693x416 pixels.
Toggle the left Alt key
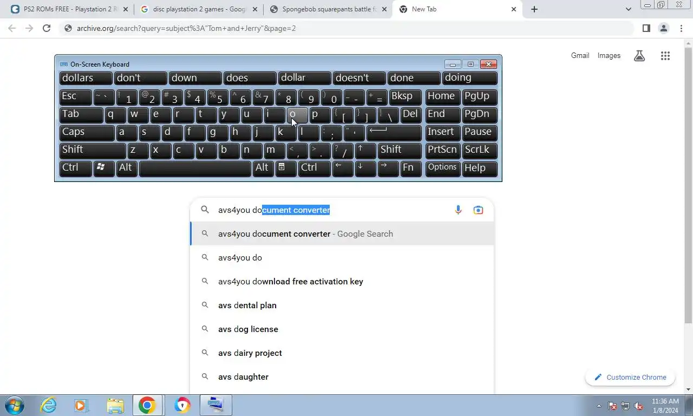pos(126,168)
